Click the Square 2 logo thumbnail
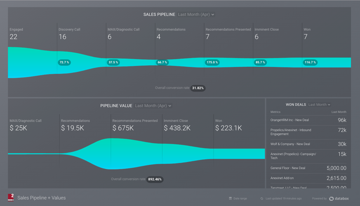The height and width of the screenshot is (206, 360). point(11,198)
